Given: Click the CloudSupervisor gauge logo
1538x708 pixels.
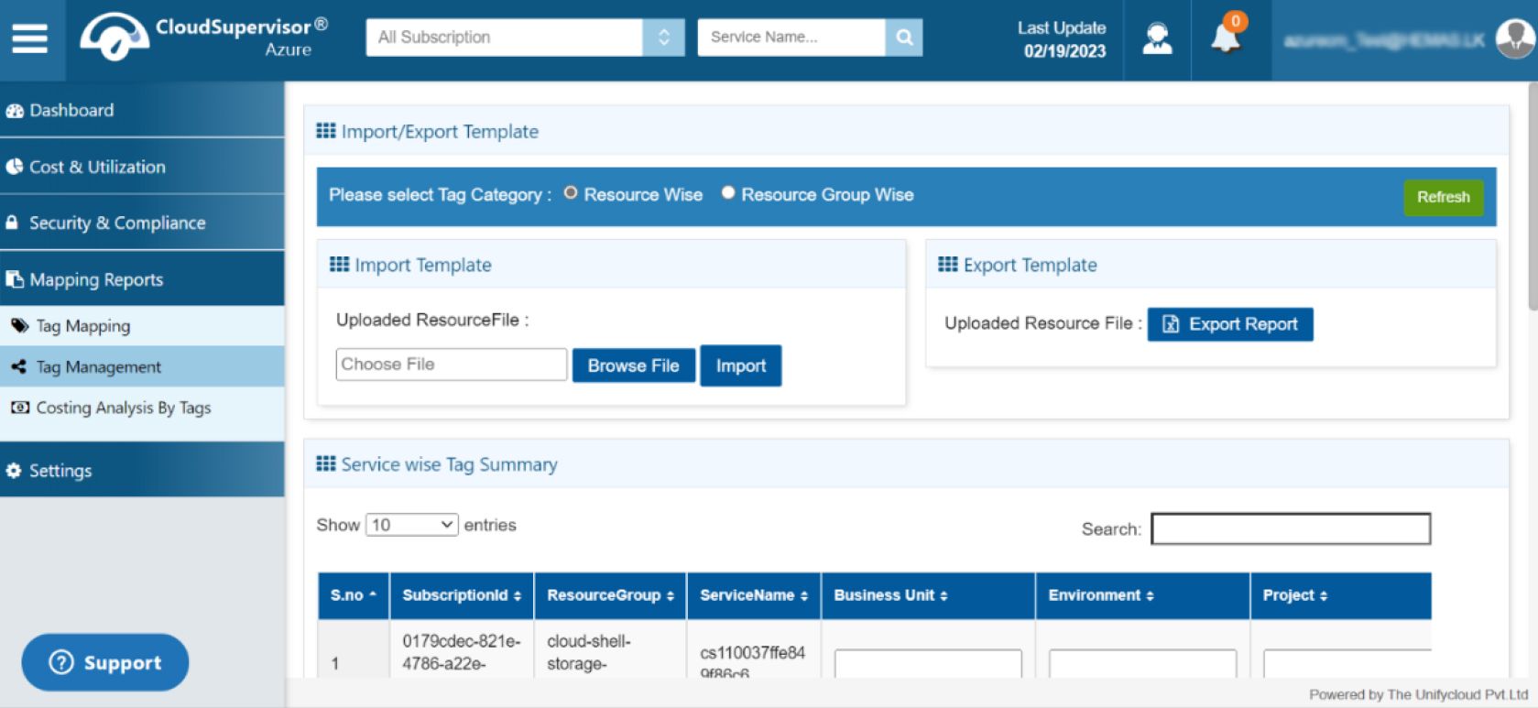Looking at the screenshot, I should pyautogui.click(x=114, y=37).
